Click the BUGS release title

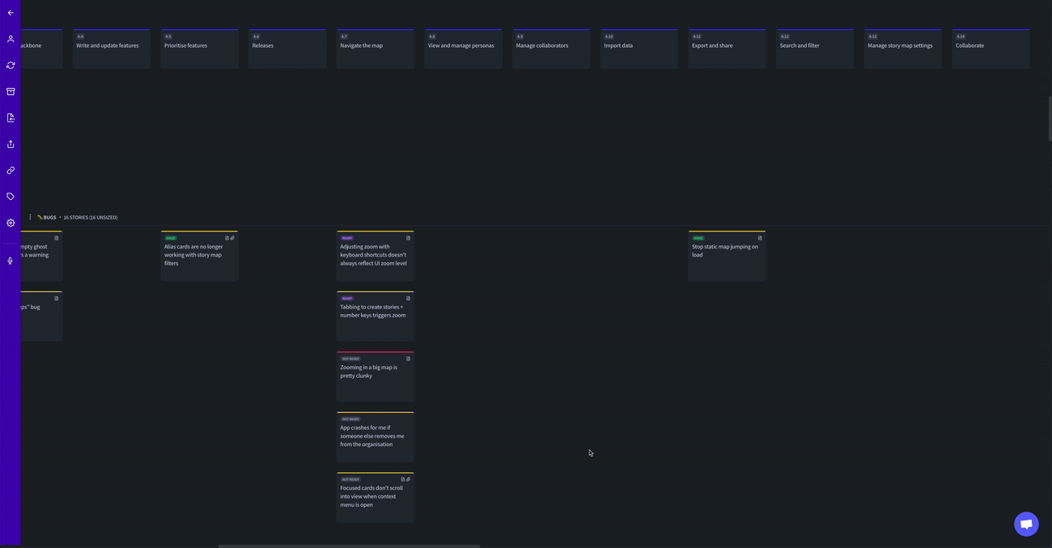point(49,218)
